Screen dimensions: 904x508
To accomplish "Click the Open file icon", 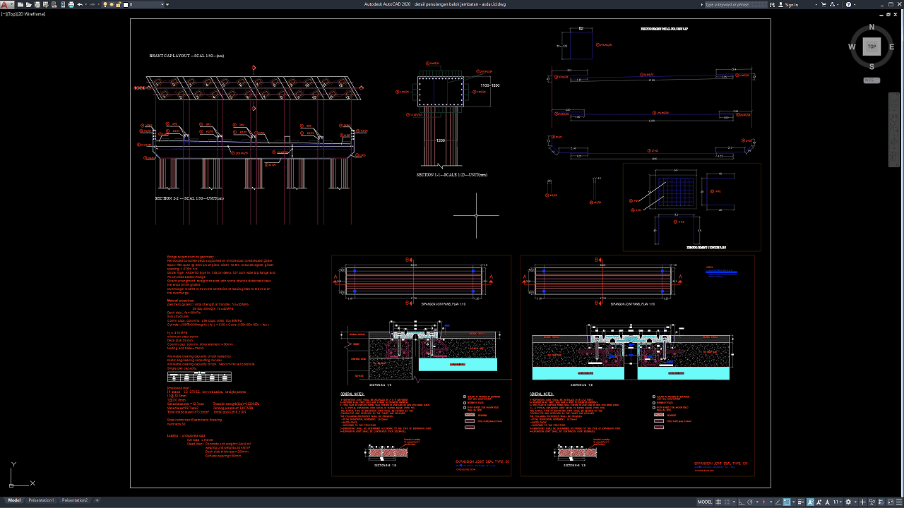I will [x=28, y=4].
